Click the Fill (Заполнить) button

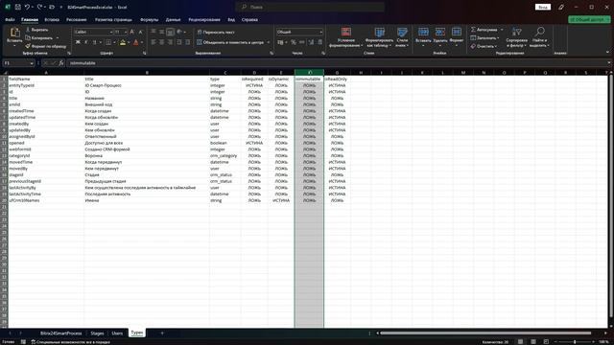(485, 38)
